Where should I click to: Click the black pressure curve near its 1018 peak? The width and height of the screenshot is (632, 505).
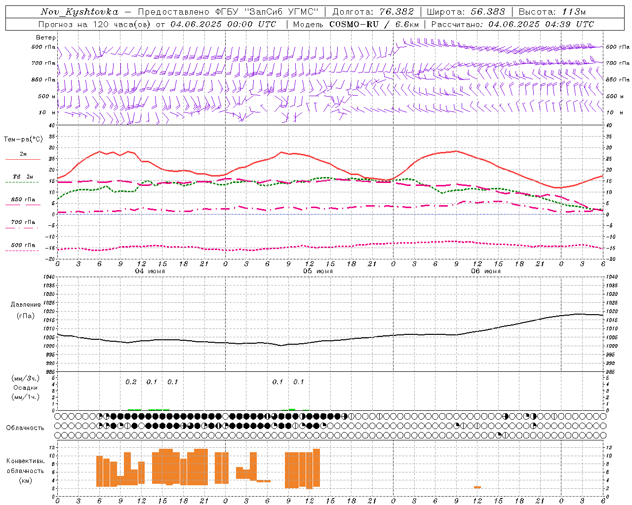tap(580, 314)
